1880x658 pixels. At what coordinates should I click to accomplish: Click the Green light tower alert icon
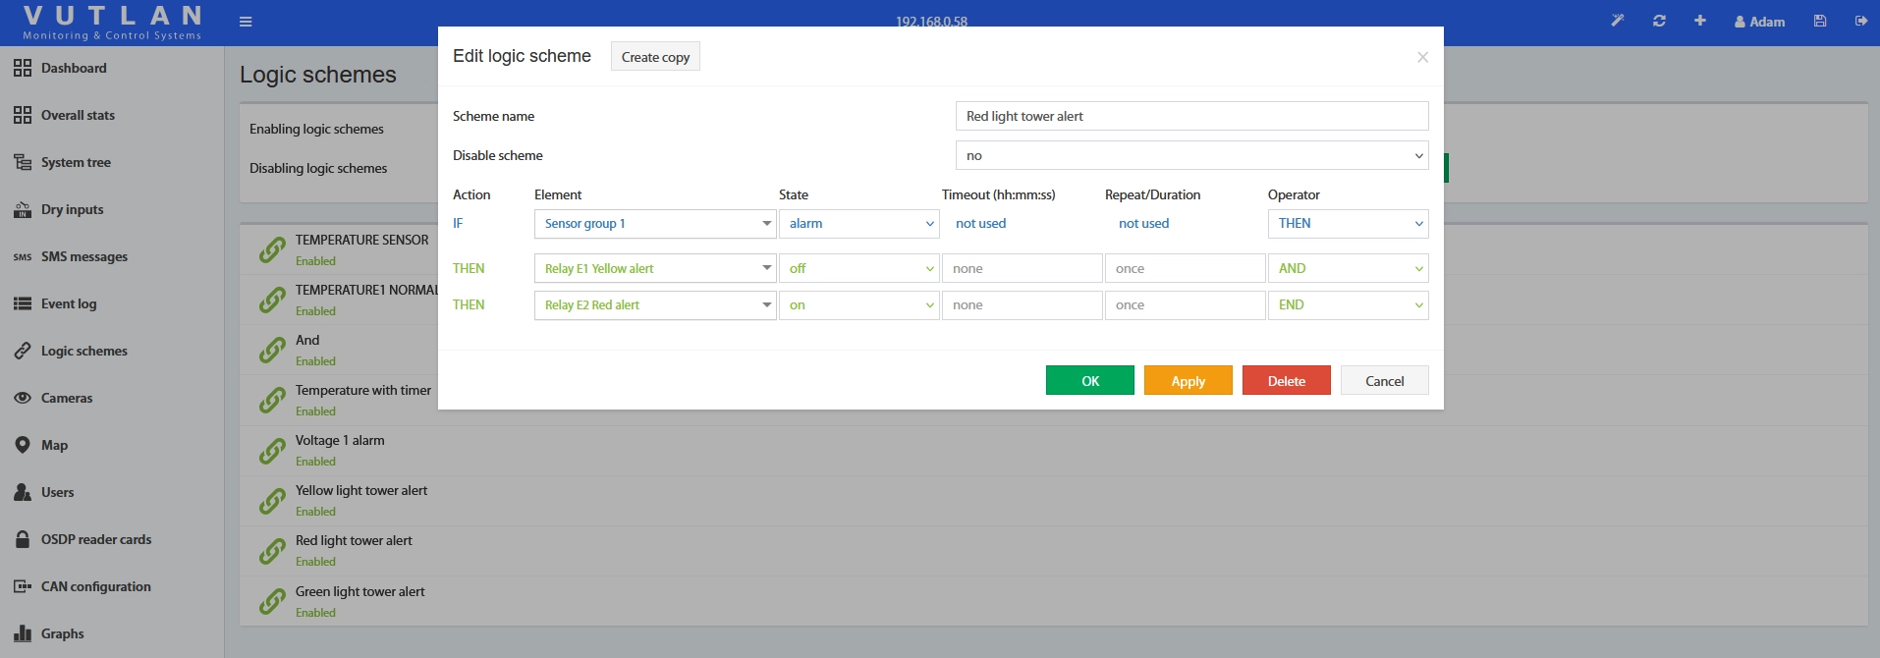click(x=272, y=601)
